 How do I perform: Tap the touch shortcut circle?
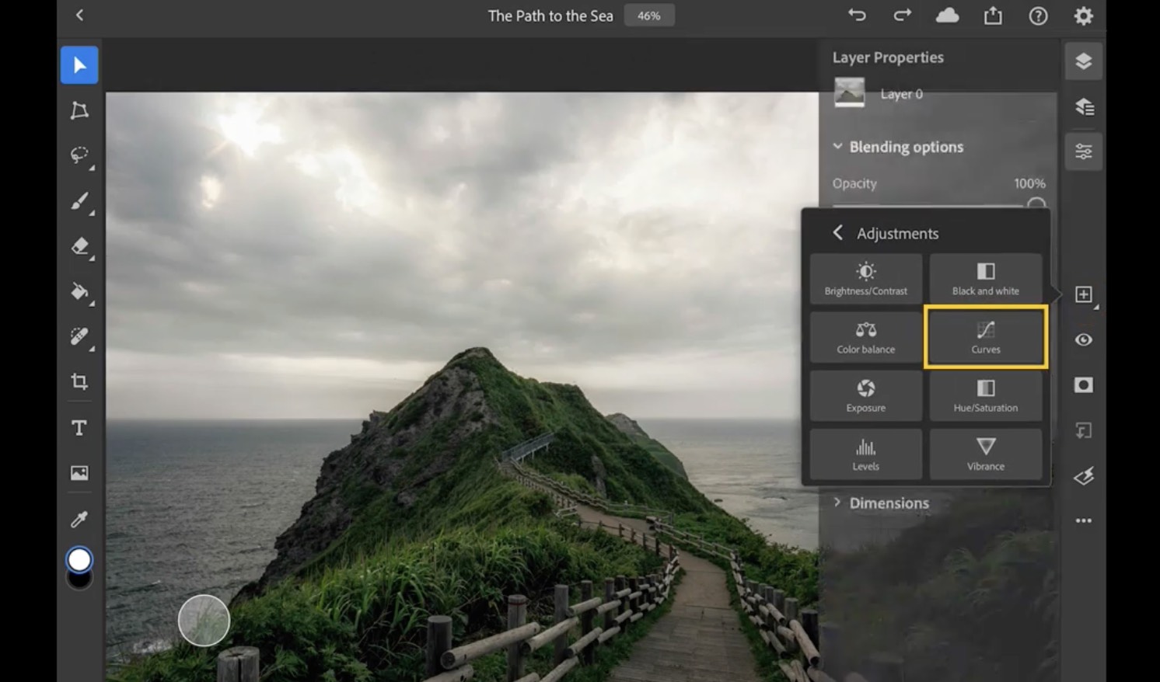tap(204, 621)
